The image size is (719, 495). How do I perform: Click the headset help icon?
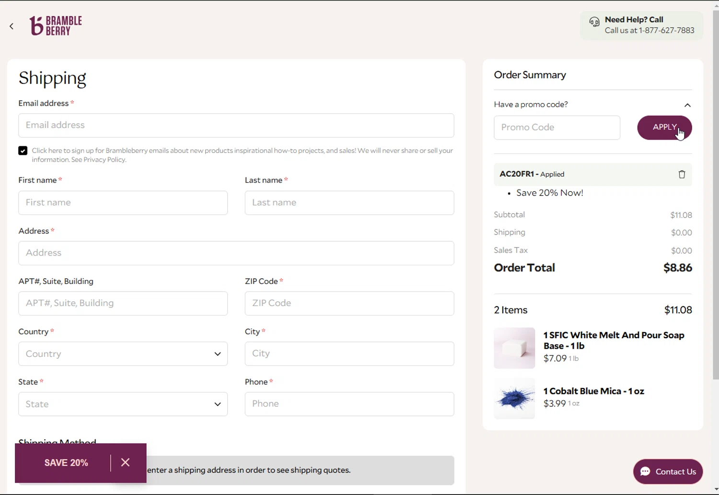(594, 22)
